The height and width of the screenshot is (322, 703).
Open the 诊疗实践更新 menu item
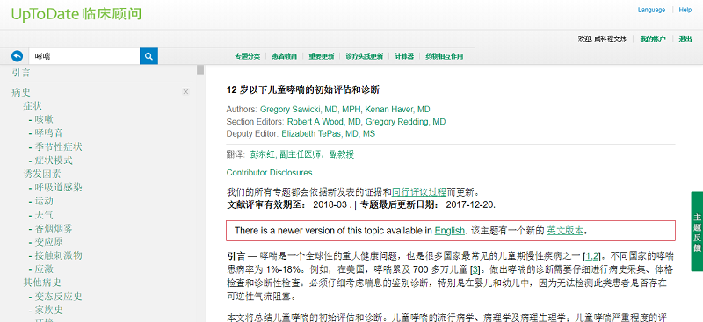(x=364, y=56)
